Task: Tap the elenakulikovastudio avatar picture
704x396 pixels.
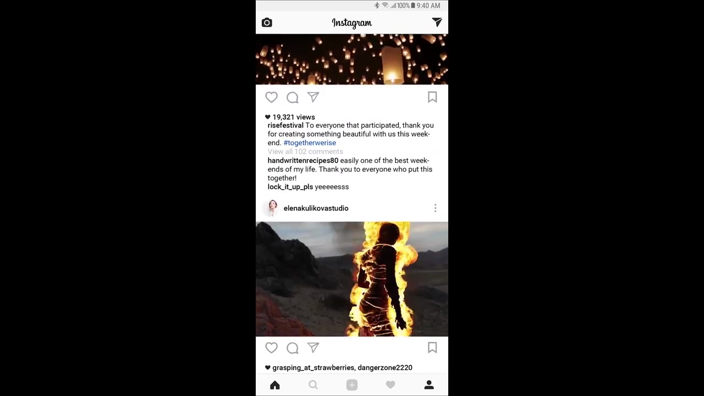Action: (x=272, y=208)
